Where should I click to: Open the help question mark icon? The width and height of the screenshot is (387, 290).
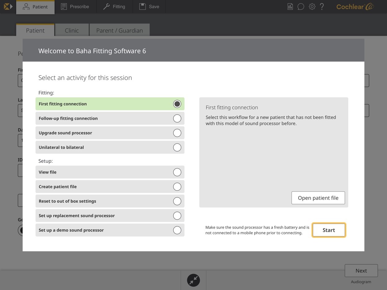pos(322,7)
